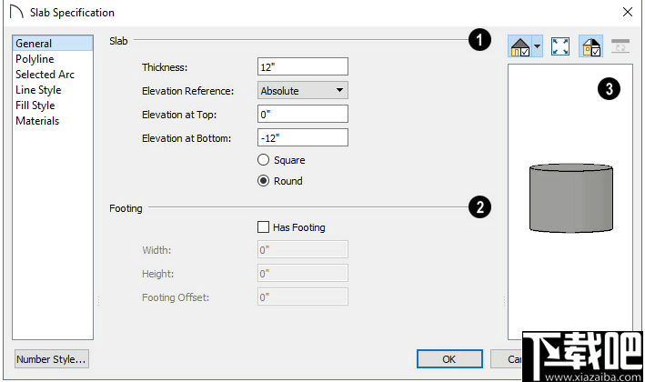Screen dimensions: 645x382
Task: Close the Slab Specification dialog
Action: click(627, 13)
